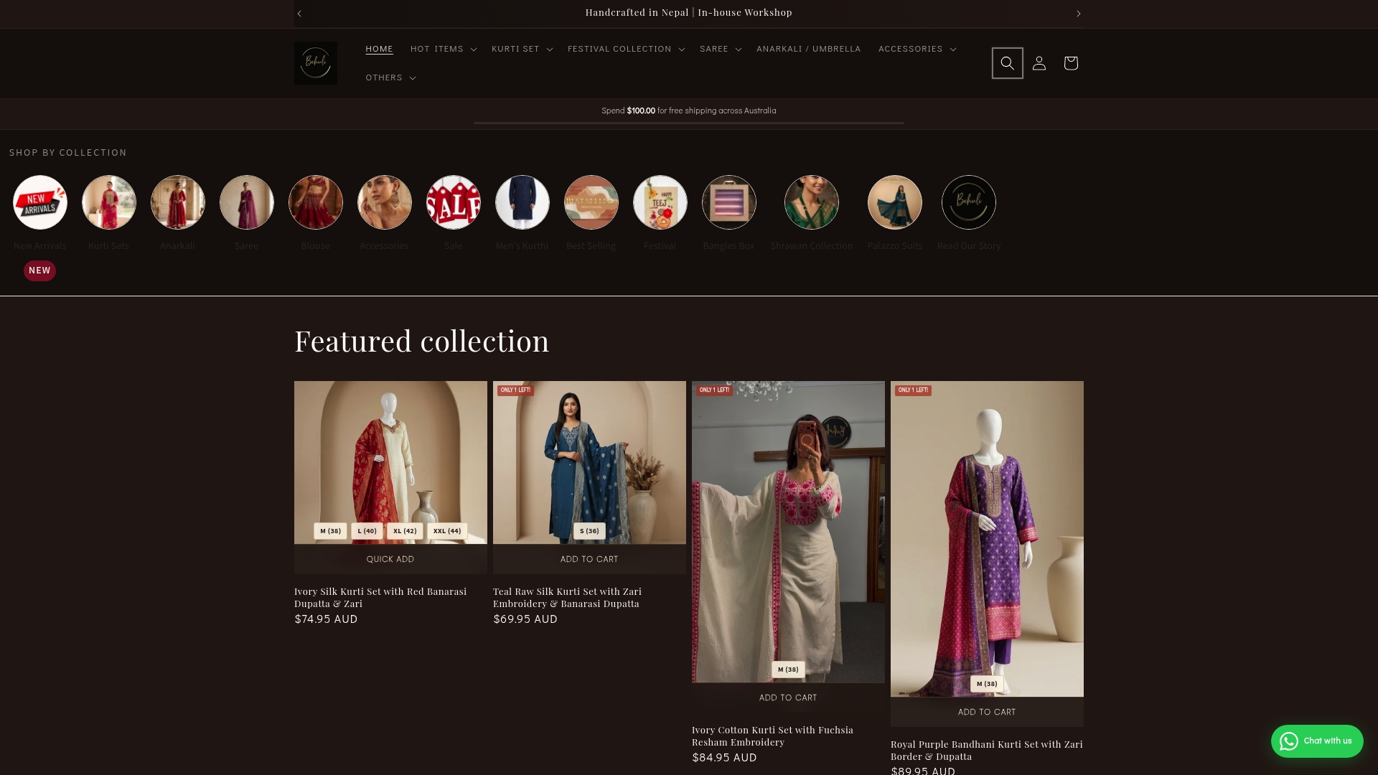Click Quick Add on Ivory Silk Kurti Set
The height and width of the screenshot is (775, 1378).
coord(390,559)
